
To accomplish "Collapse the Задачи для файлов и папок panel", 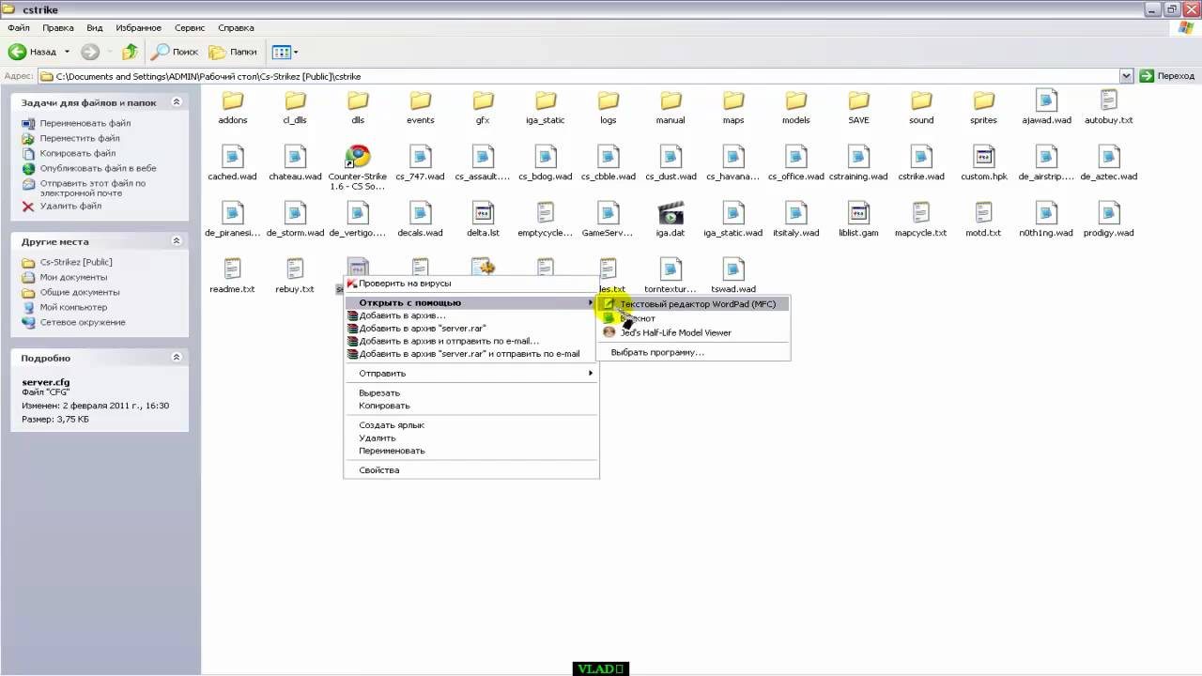I will pos(177,102).
